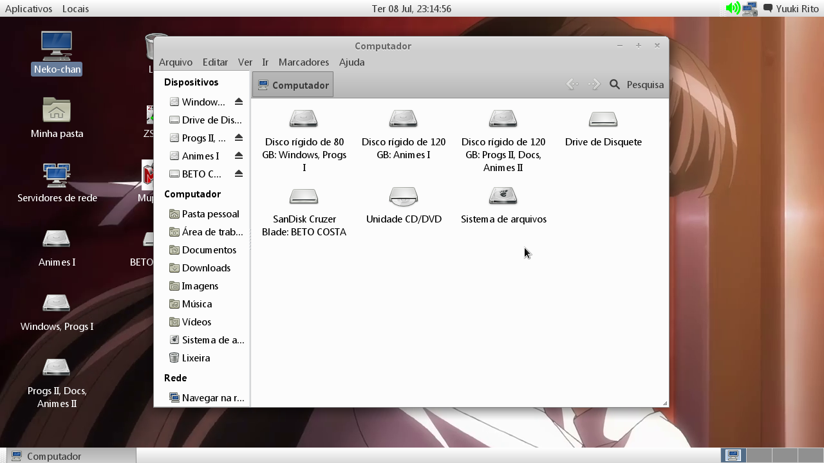Eject the Animes I device in sidebar
824x463 pixels.
tap(239, 156)
